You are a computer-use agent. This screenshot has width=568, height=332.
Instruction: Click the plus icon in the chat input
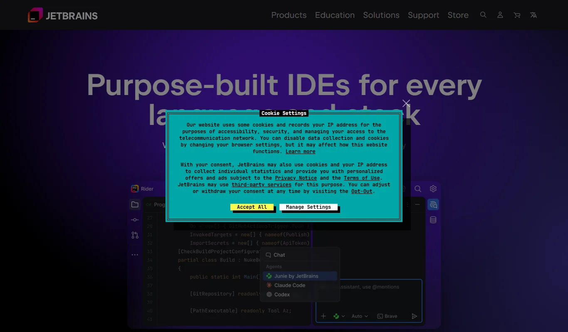pos(324,316)
